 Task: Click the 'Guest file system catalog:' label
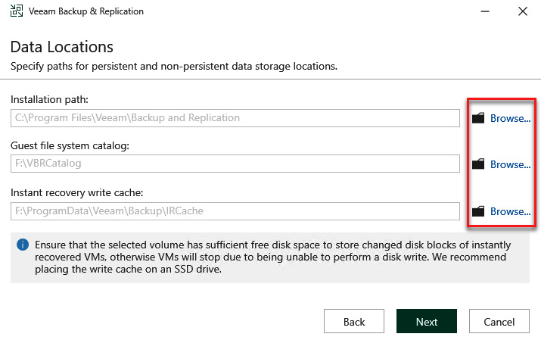[70, 145]
